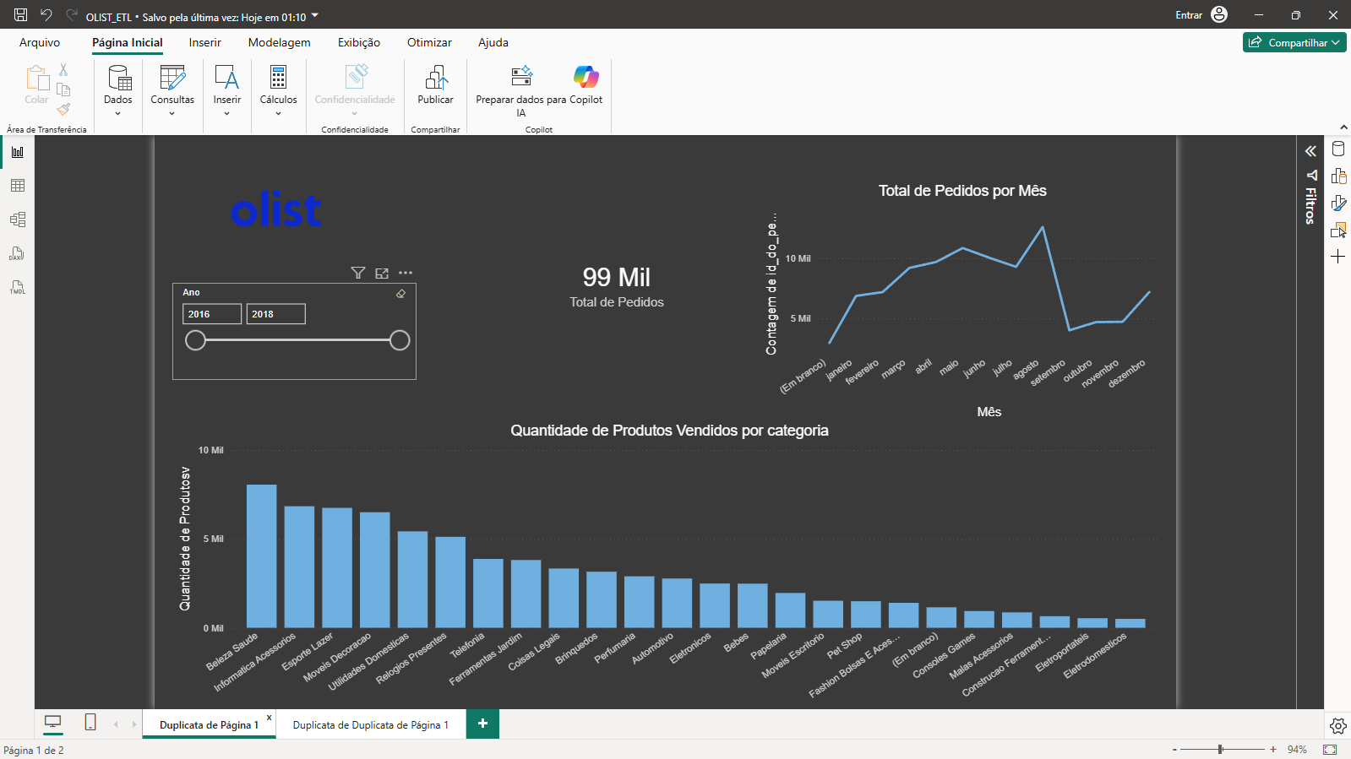This screenshot has width=1351, height=759.
Task: Open the Modelagem ribbon tab
Action: click(x=279, y=42)
